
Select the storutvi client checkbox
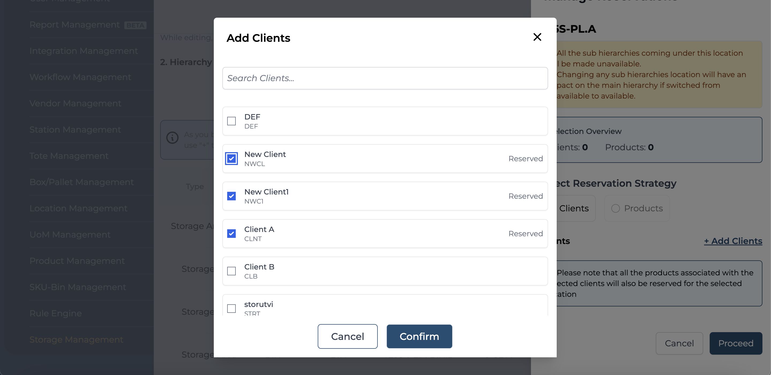(x=231, y=308)
